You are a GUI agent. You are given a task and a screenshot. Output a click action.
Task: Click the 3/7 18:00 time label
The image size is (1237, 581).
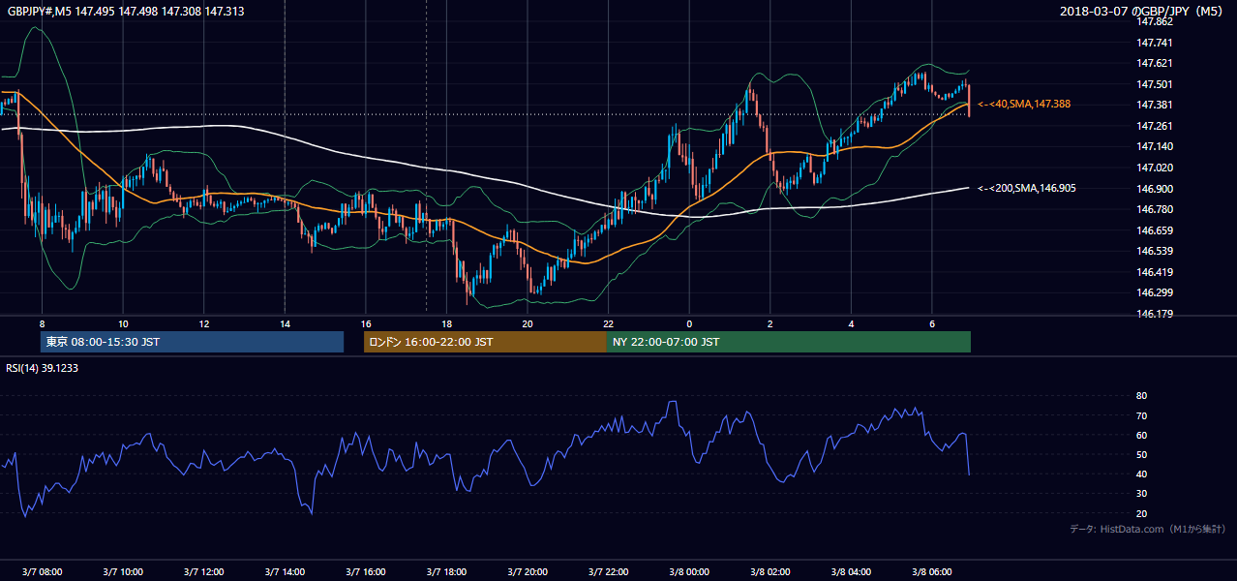click(446, 572)
